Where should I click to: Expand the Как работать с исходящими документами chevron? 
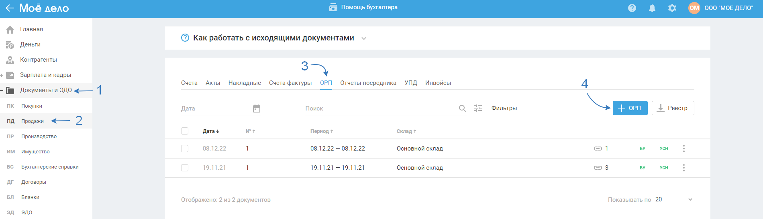(364, 38)
